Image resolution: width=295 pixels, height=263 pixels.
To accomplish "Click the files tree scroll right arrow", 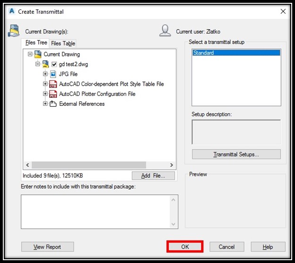I will [x=171, y=165].
